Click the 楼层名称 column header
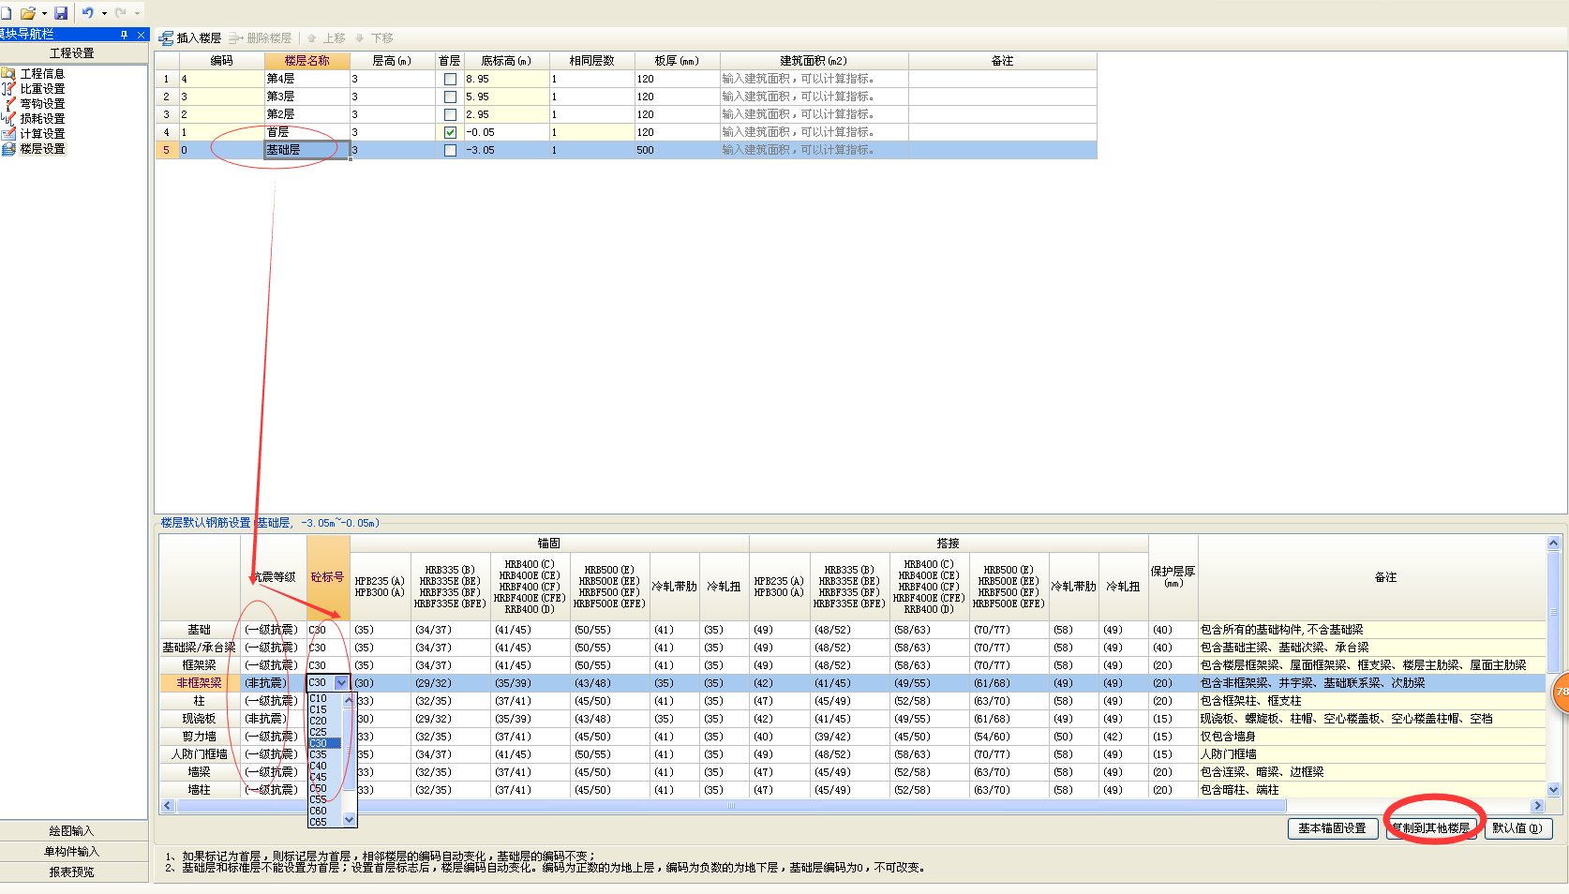Image resolution: width=1569 pixels, height=894 pixels. click(x=307, y=61)
